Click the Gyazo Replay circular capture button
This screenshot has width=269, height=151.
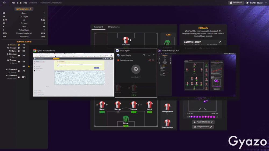pyautogui.click(x=136, y=69)
